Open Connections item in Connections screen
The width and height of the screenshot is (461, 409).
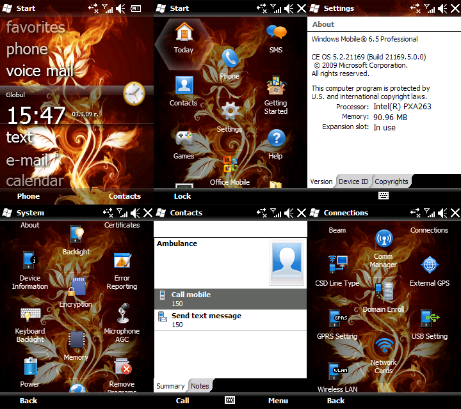(429, 230)
